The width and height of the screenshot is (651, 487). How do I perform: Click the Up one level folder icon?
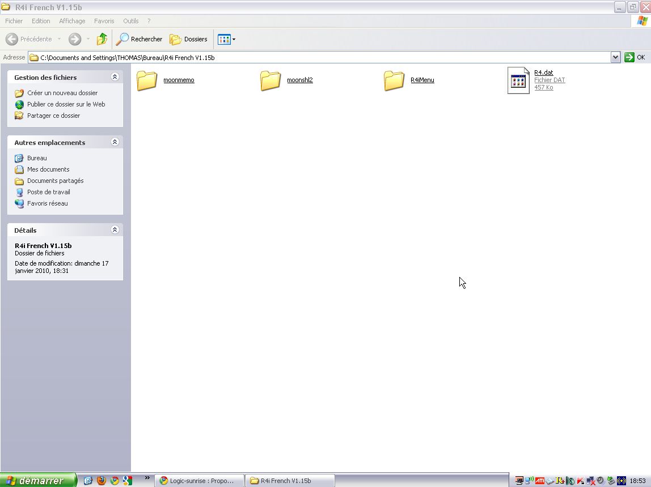click(x=102, y=39)
